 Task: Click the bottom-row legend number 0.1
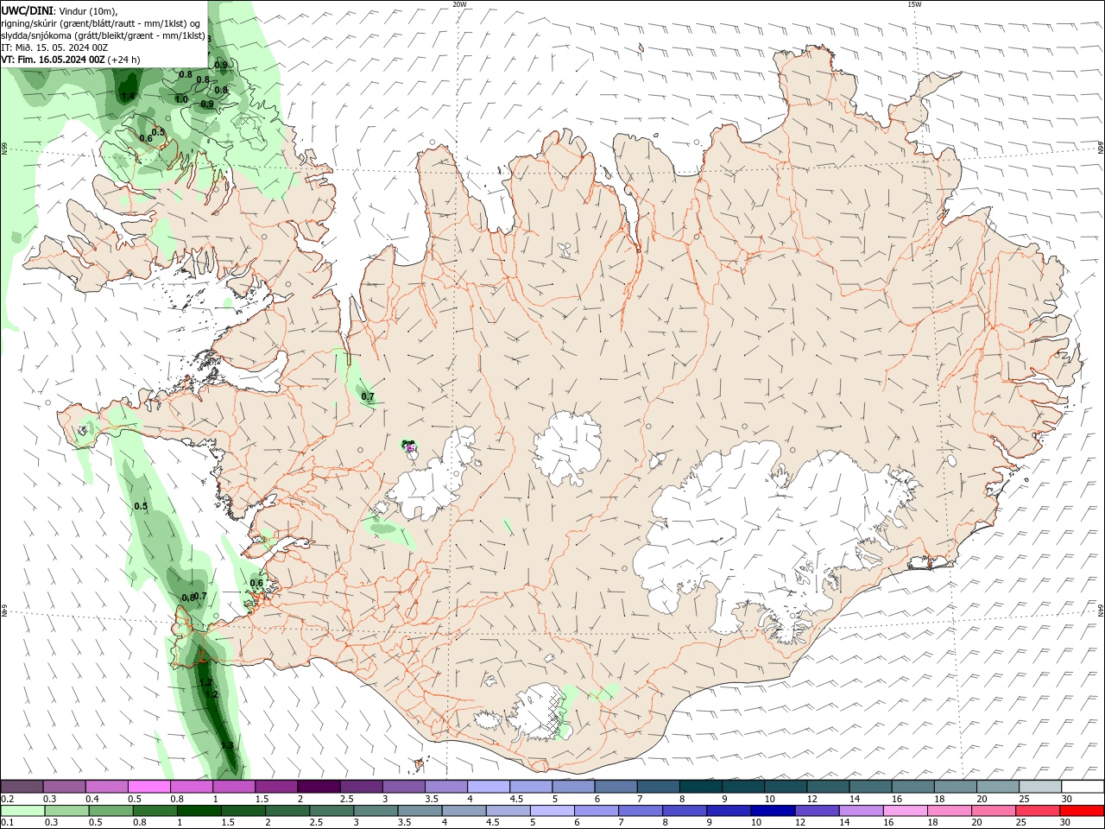[x=8, y=822]
